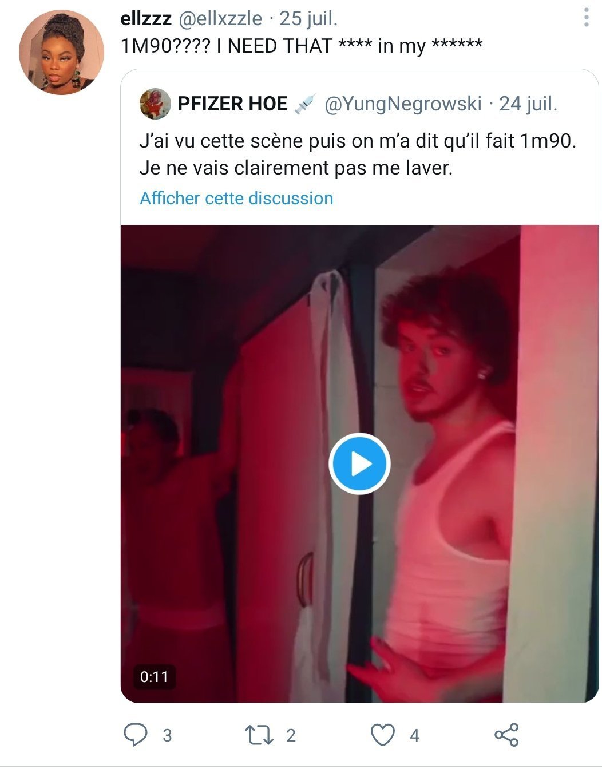
Task: Open the @ellxzzle handle
Action: tap(221, 18)
